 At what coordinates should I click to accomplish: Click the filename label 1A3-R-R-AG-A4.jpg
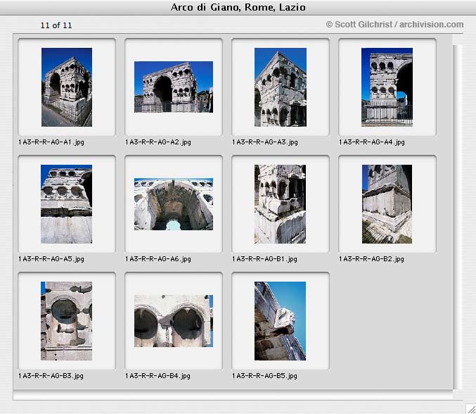[371, 142]
